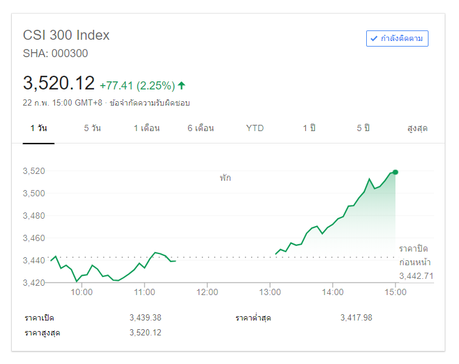This screenshot has width=459, height=364.
Task: Select the 1 วัน tab
Action: 39,129
